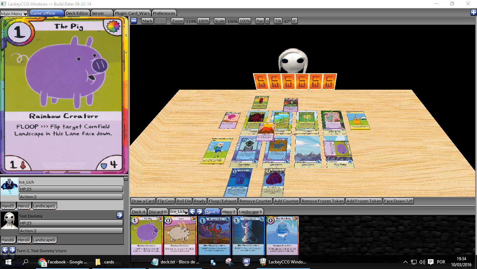Image resolution: width=477 pixels, height=269 pixels.
Task: Toggle Floop/Exhaust on selected card
Action: tap(222, 201)
